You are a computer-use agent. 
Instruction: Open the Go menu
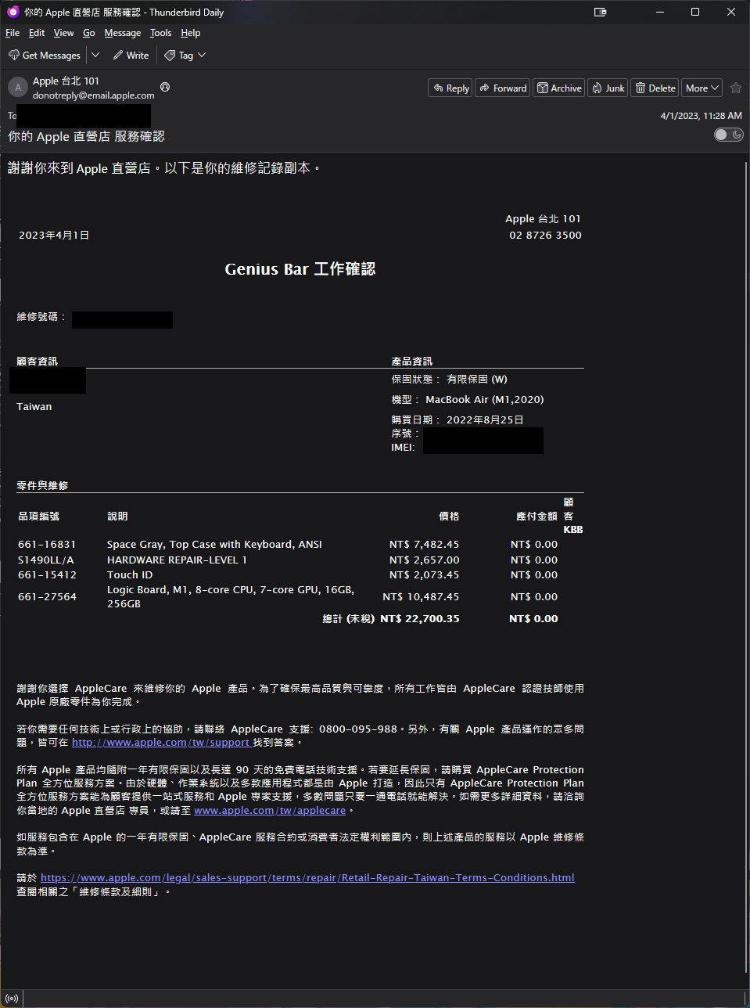pos(89,33)
